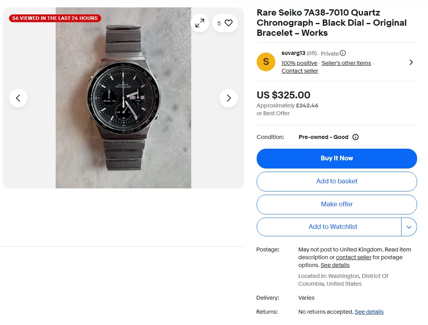Click the heart icon to save the listing
The image size is (428, 325).
point(229,23)
